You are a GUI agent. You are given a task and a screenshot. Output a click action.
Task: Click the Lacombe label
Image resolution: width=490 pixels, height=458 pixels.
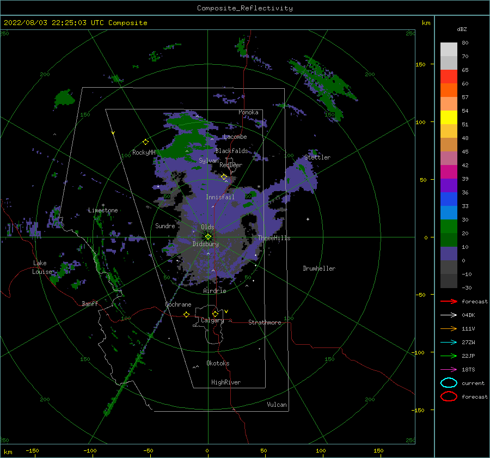point(235,137)
